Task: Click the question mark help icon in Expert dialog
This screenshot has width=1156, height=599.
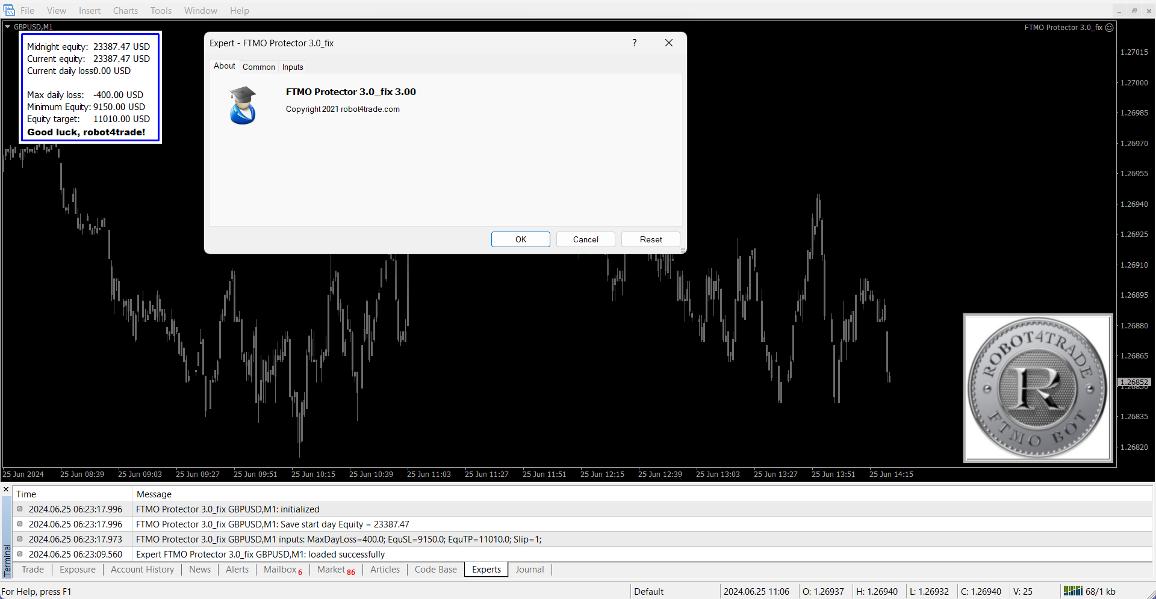Action: point(634,43)
